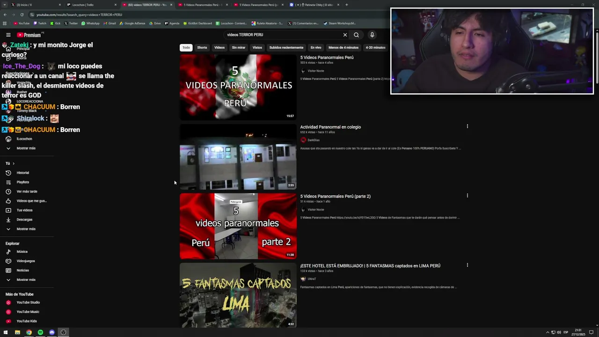This screenshot has height=337, width=599.
Task: Open the 5 Videos Paranormales Perú title
Action: pos(327,58)
